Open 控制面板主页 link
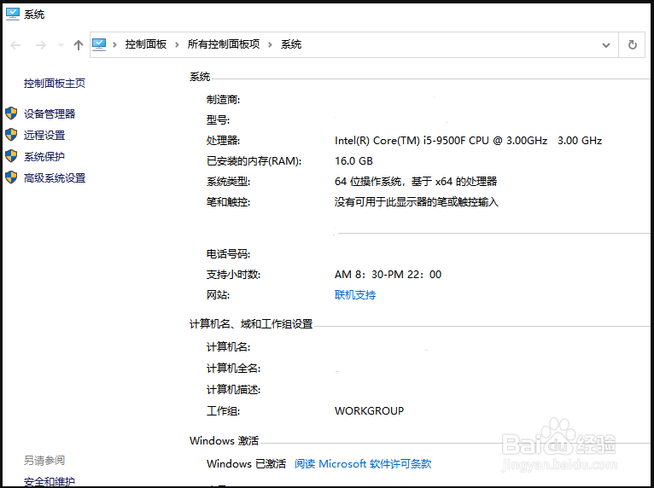The image size is (654, 488). coord(55,84)
